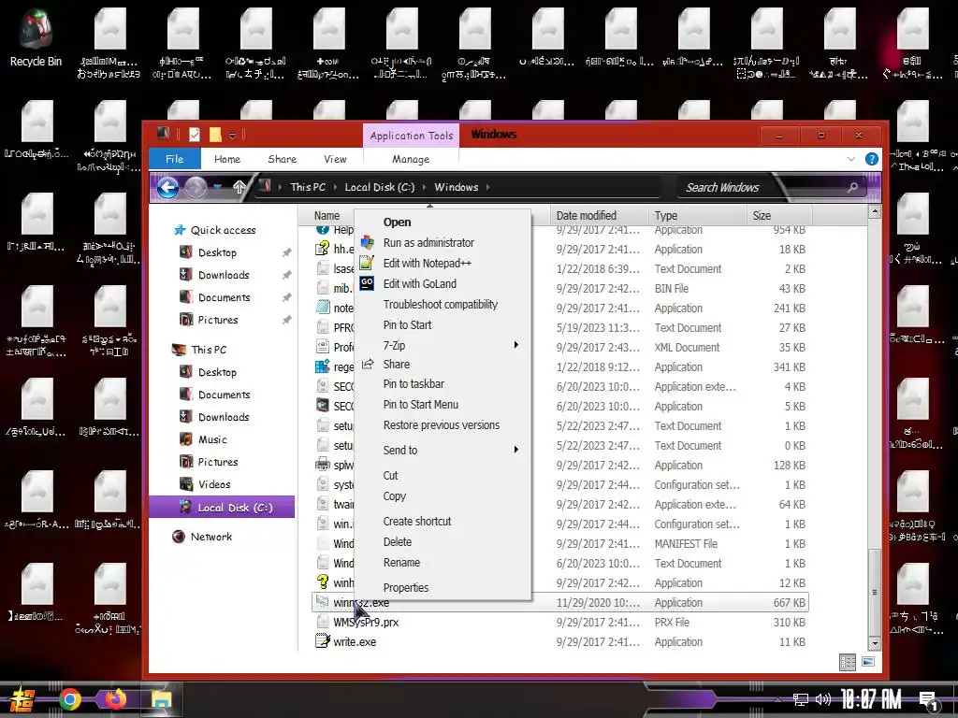Click the New folder icon in title bar
Image resolution: width=958 pixels, height=718 pixels.
click(215, 135)
